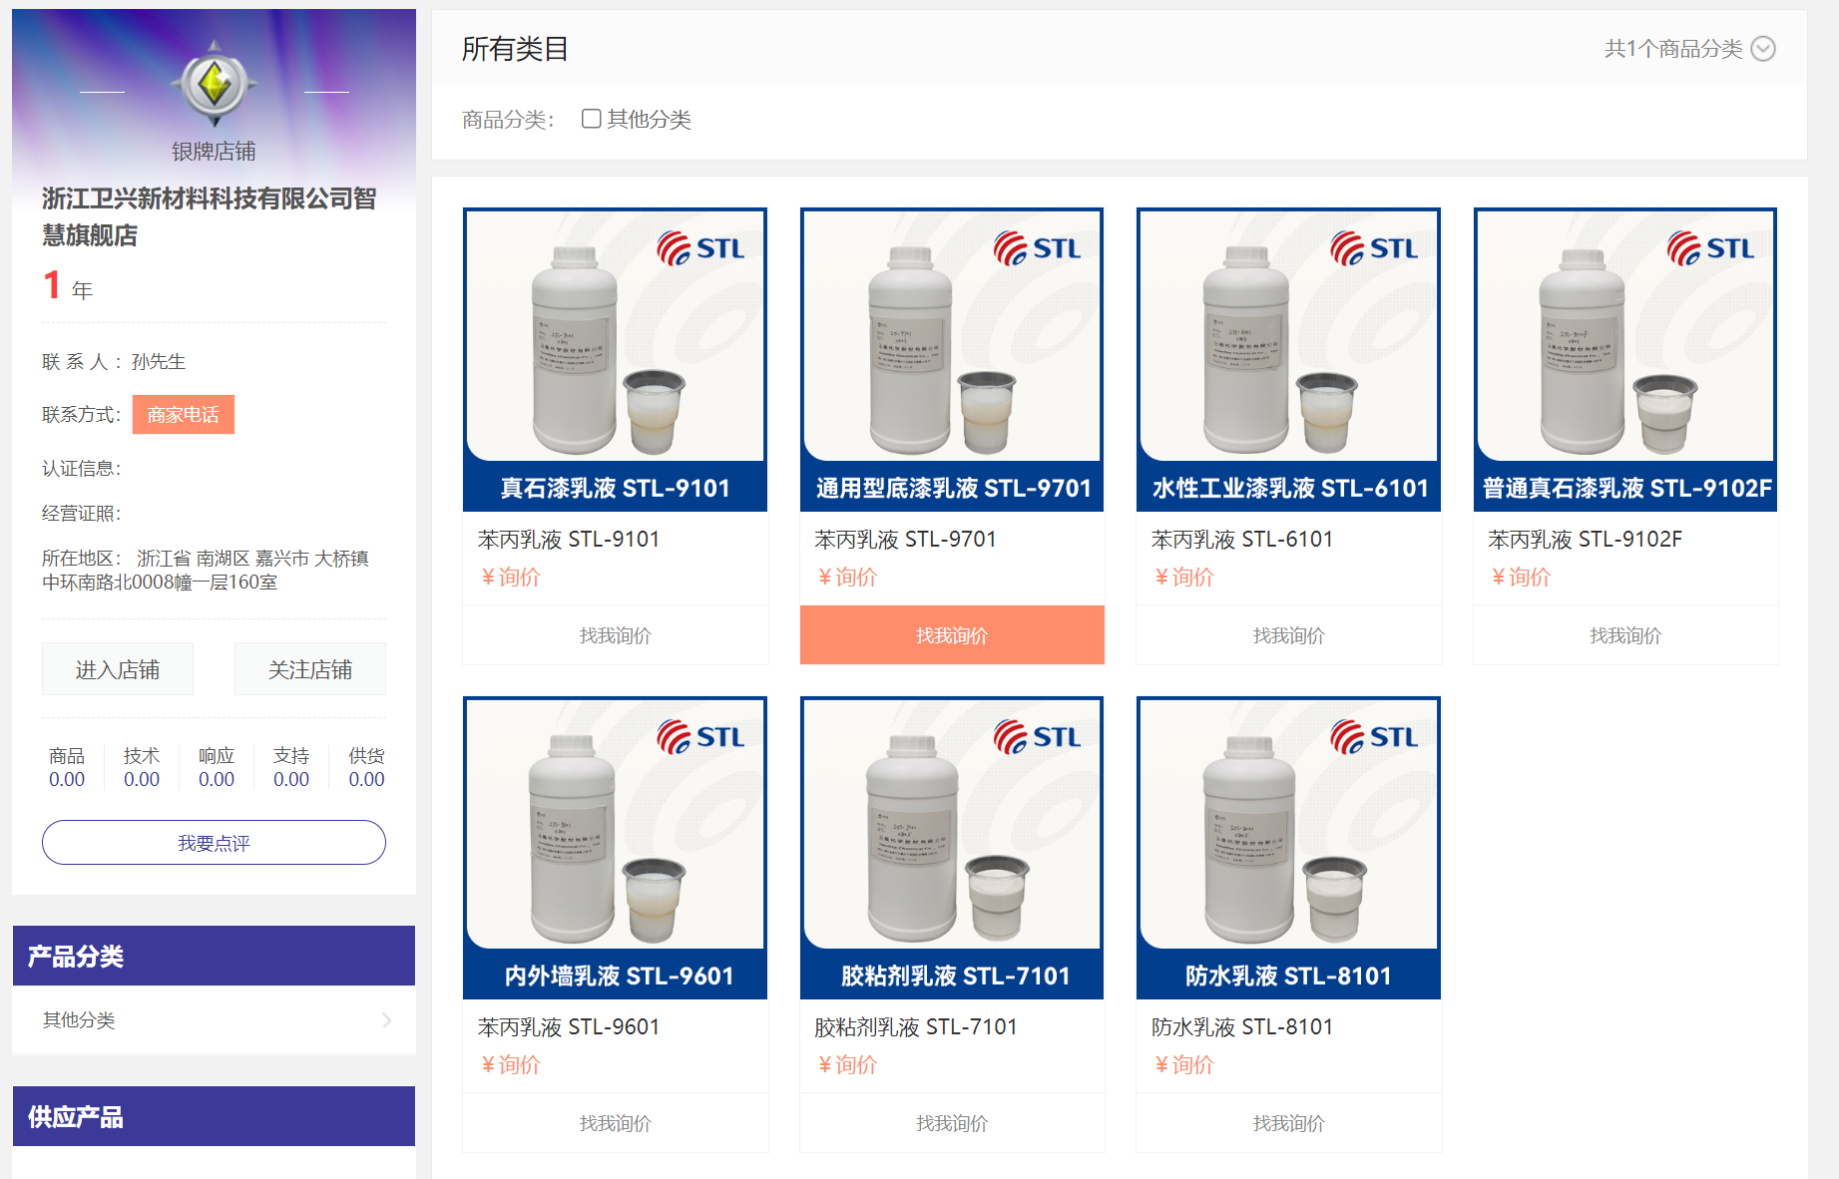Open the 通用型底漆乳液 STL-9701 product image
1839x1179 pixels.
click(952, 359)
